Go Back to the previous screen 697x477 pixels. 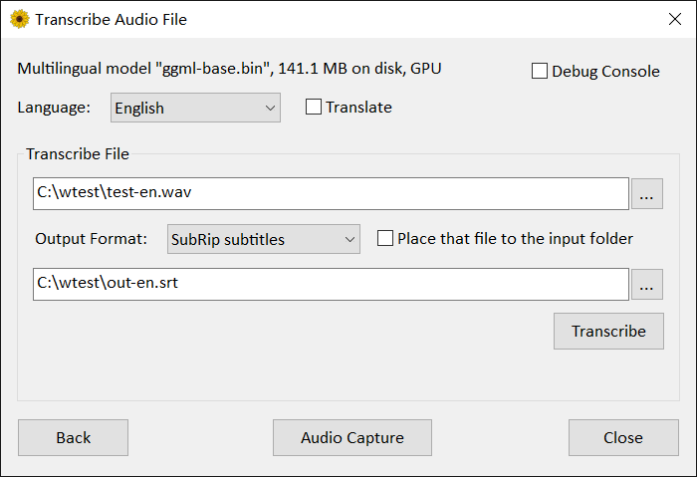click(x=74, y=437)
